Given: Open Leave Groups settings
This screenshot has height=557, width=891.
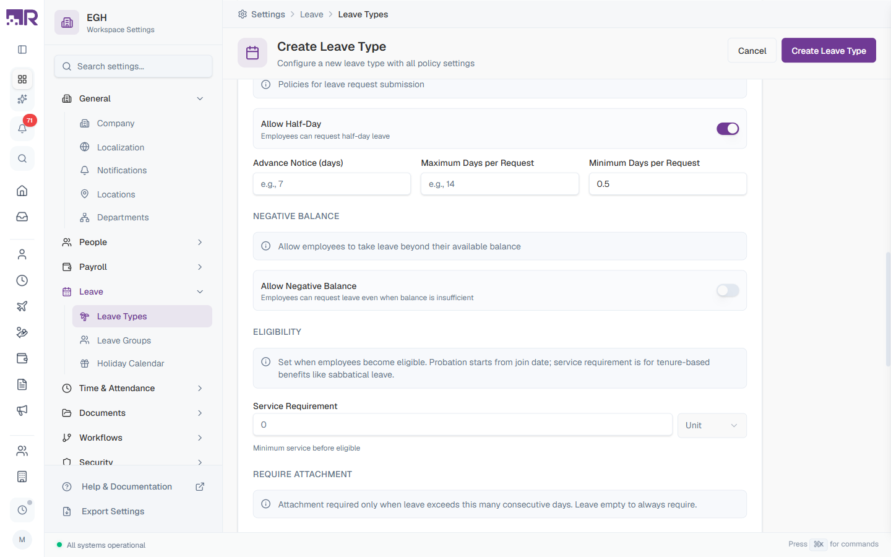Looking at the screenshot, I should [x=142, y=340].
